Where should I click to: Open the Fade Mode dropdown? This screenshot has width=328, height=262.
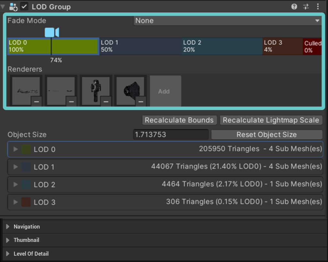(228, 21)
